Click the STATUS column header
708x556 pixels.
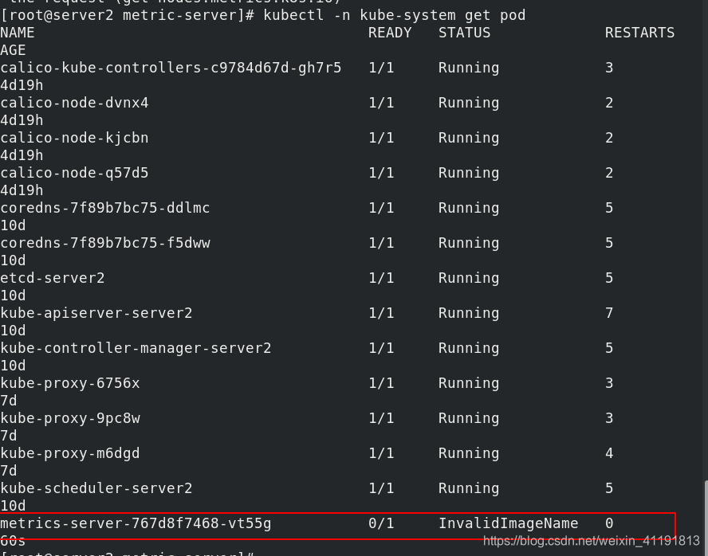(x=465, y=33)
